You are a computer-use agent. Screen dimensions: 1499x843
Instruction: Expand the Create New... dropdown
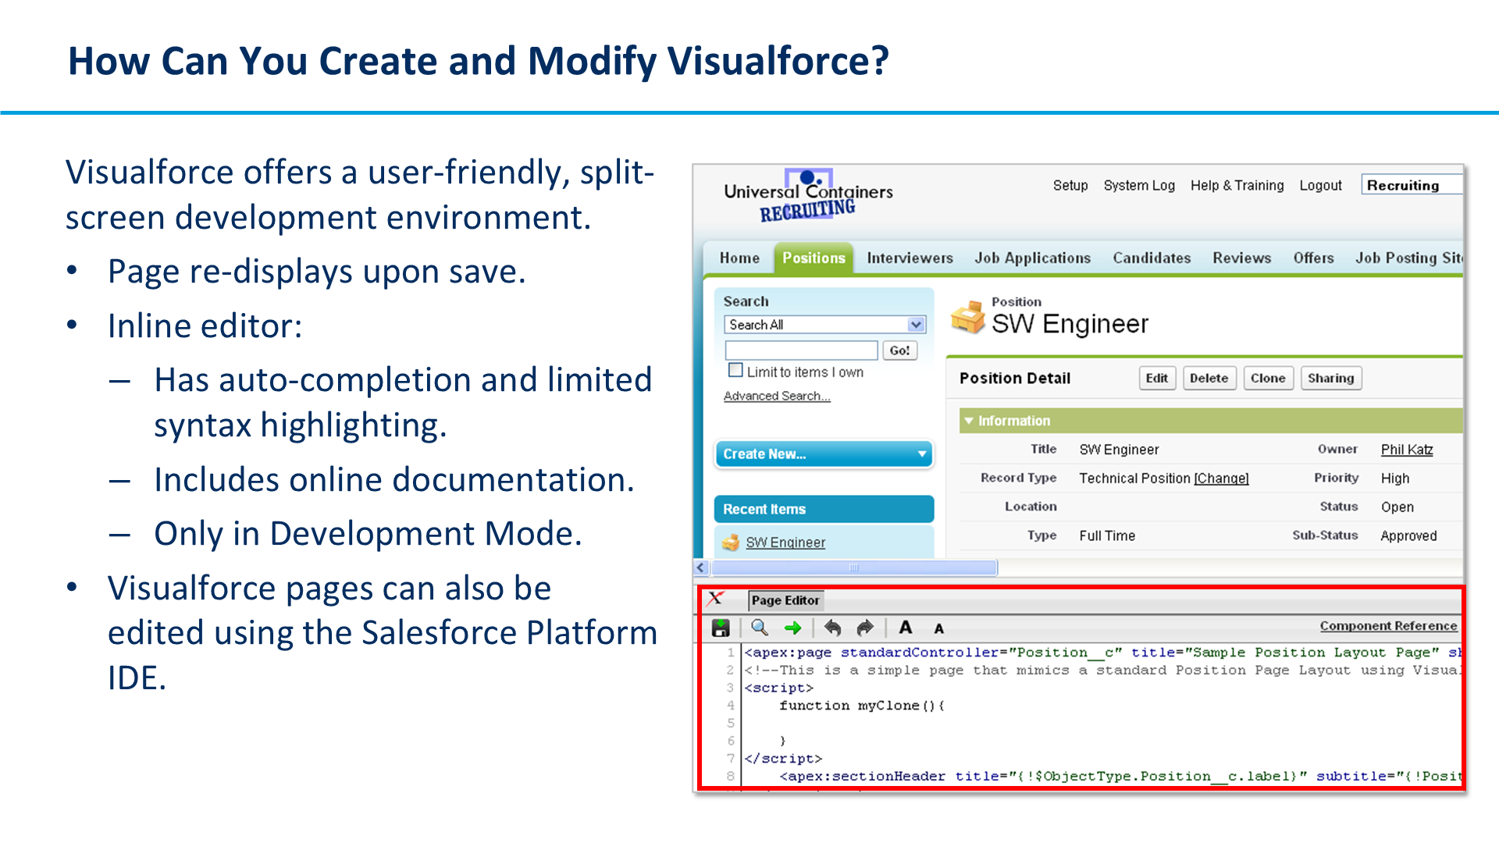point(824,454)
